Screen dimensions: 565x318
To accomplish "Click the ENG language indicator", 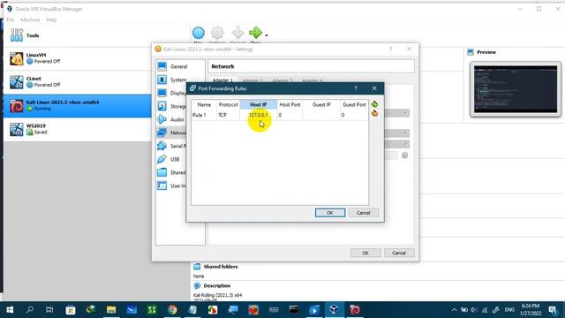I will (509, 310).
